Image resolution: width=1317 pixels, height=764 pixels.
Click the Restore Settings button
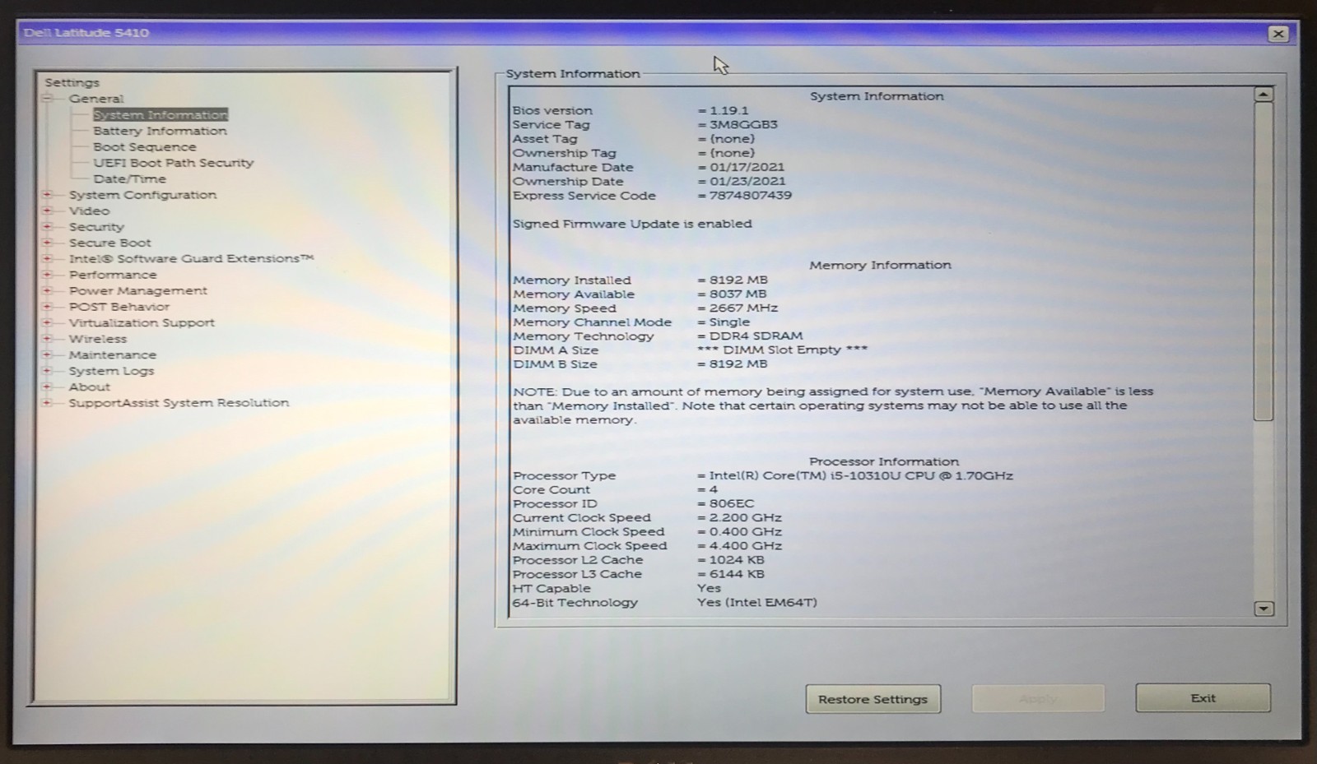tap(873, 699)
